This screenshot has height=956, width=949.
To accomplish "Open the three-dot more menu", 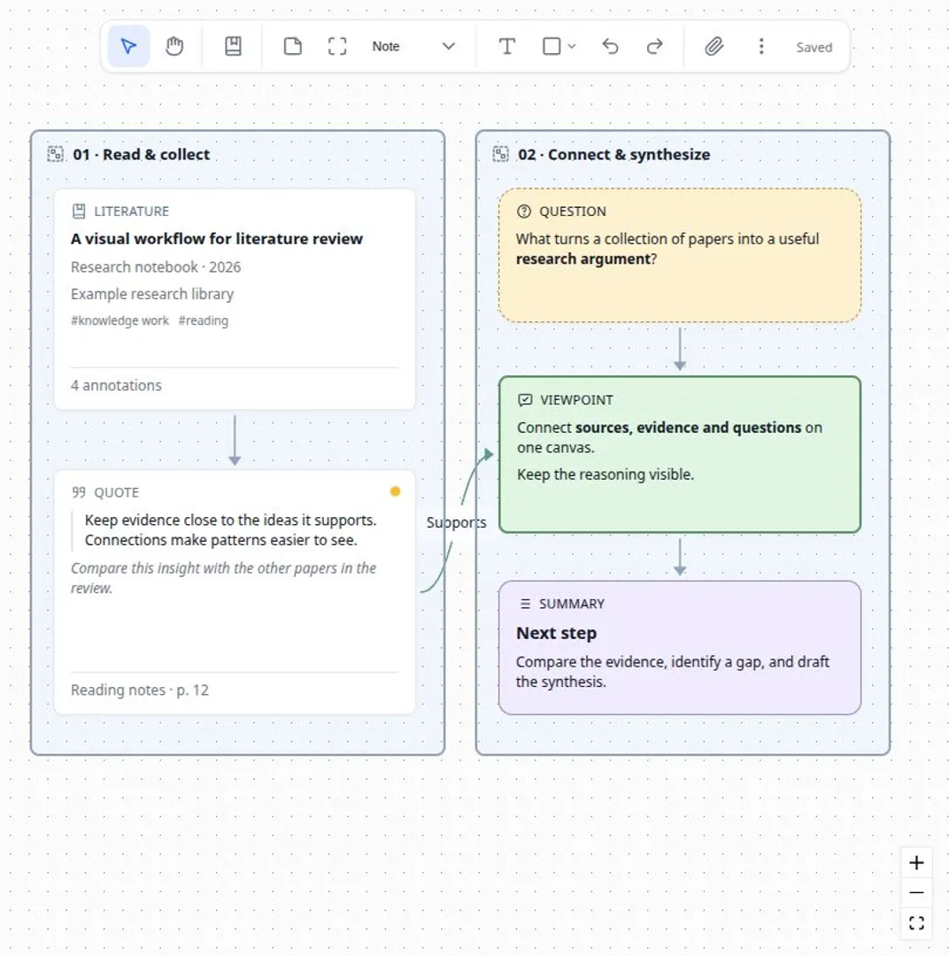I will (761, 46).
